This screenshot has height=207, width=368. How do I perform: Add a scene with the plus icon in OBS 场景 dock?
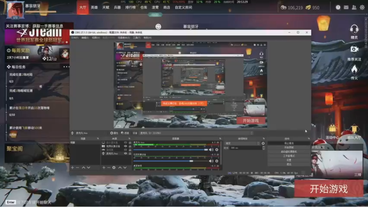point(73,167)
